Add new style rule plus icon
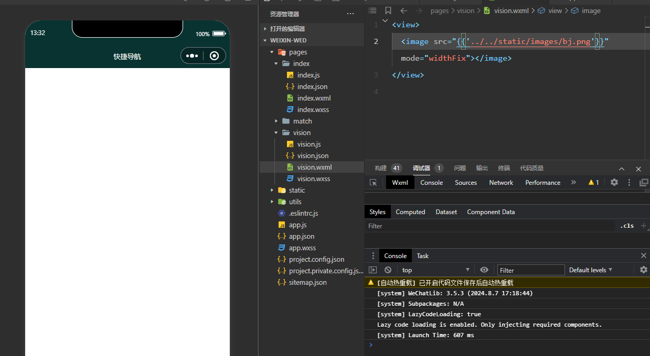This screenshot has width=650, height=356. tap(644, 226)
